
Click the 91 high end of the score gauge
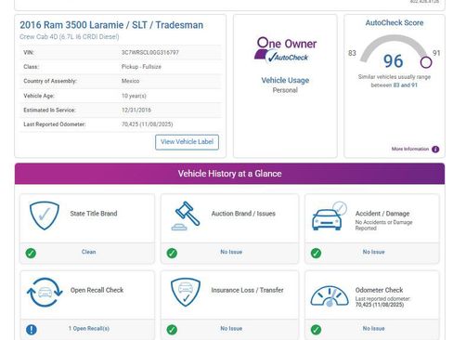pyautogui.click(x=436, y=53)
